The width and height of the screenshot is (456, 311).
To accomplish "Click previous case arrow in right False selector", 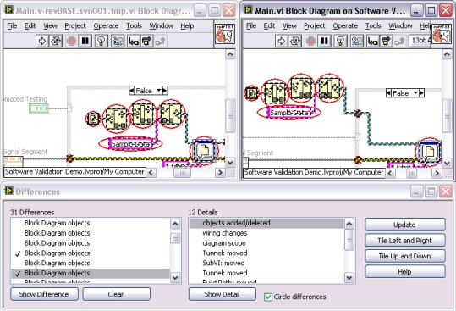I will point(388,93).
